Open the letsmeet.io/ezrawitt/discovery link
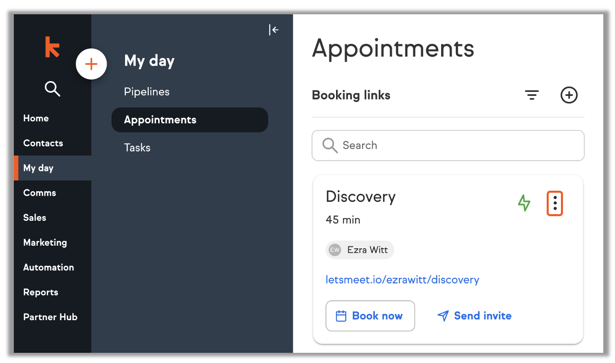This screenshot has width=615, height=363. pos(402,280)
